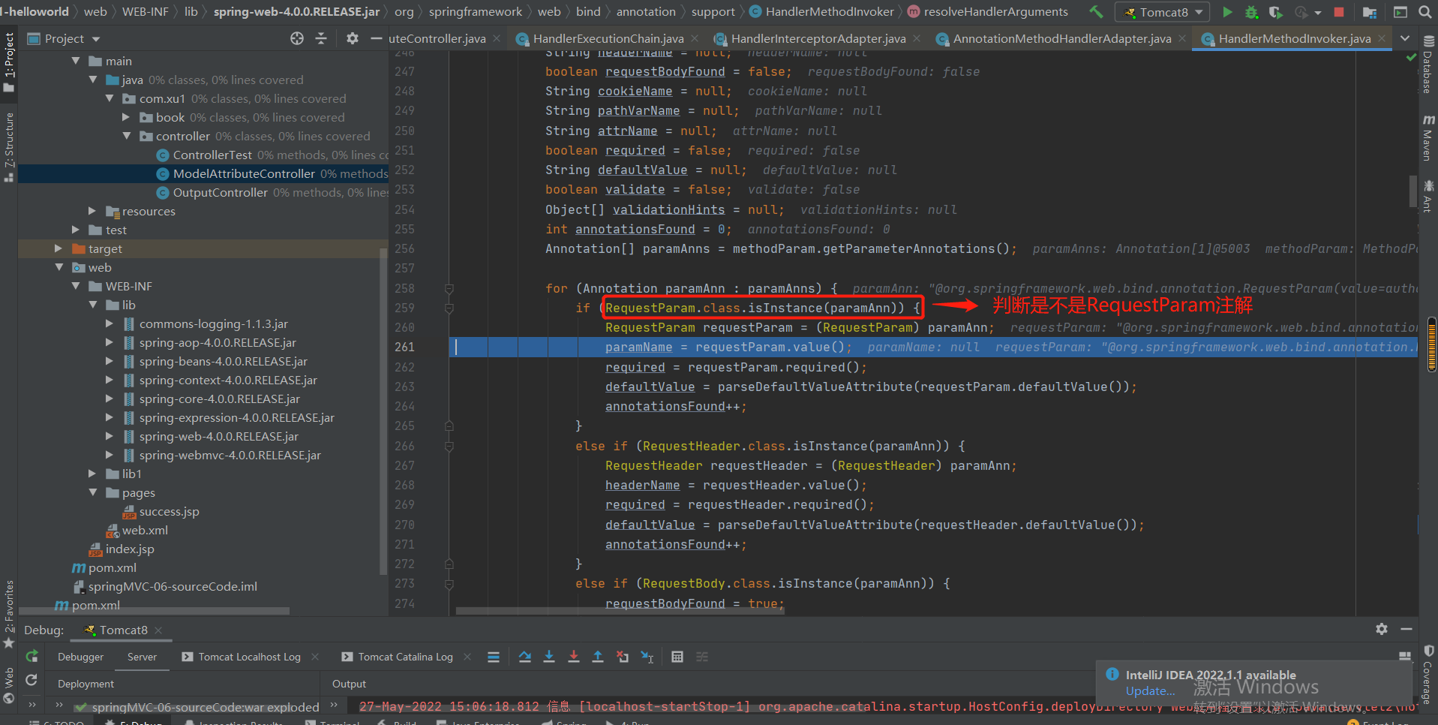
Task: Close the Tomcat8 debug session tab
Action: coord(158,630)
